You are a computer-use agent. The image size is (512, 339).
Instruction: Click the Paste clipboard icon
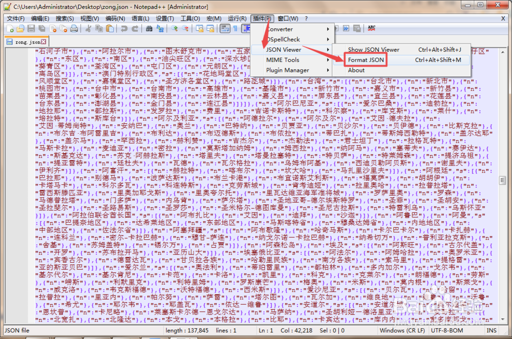pos(109,29)
